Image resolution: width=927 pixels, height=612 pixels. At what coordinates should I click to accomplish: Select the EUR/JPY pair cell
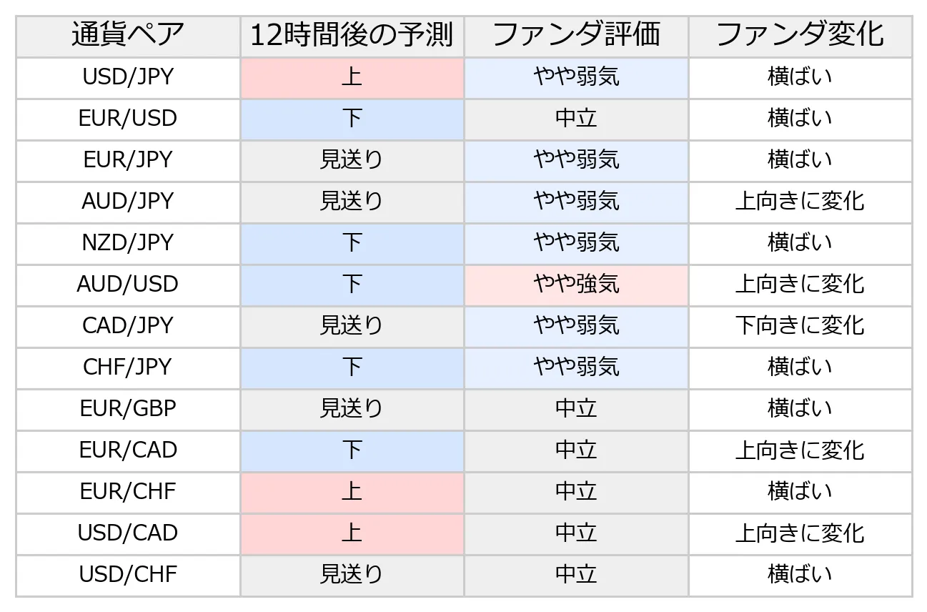tap(128, 160)
